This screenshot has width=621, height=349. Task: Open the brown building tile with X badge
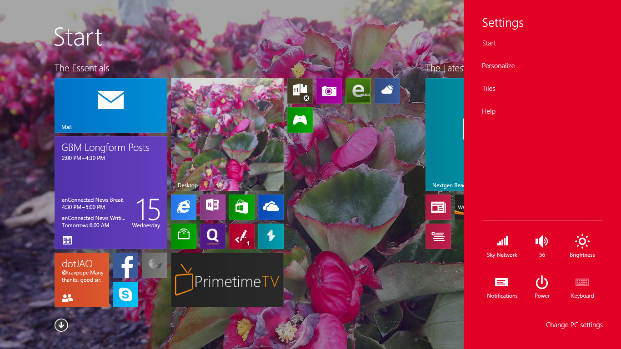click(x=300, y=91)
